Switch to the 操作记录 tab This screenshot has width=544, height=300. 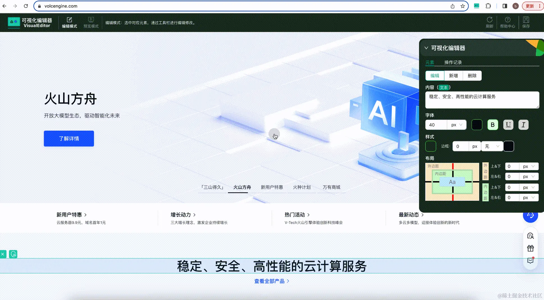coord(453,62)
